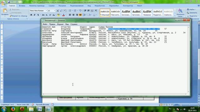Open the Справка menu in Notepad
This screenshot has height=112, width=200.
pos(74,24)
